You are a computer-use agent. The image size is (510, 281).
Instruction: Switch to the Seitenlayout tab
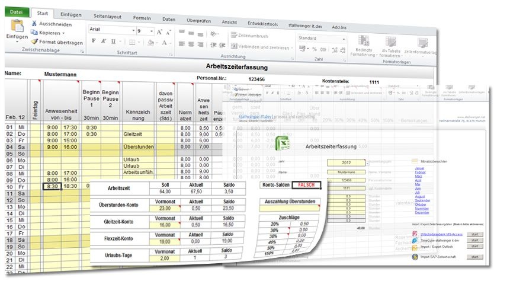107,16
